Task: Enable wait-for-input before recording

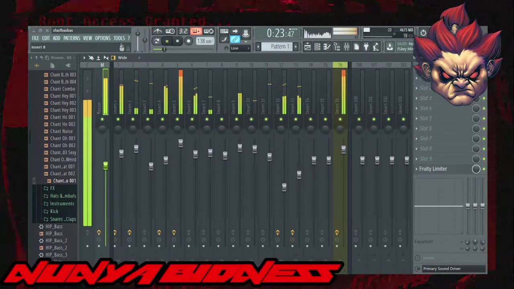Action: pyautogui.click(x=170, y=31)
